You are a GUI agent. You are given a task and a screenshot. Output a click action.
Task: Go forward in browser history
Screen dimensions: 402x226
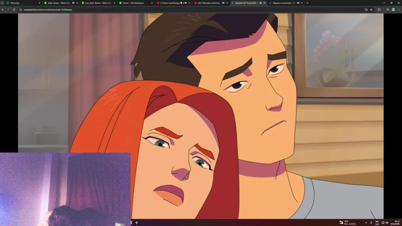[x=8, y=10]
